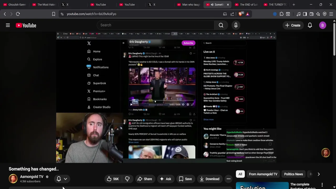Screen dimensions: 336x189
Task: Select From Asmongold TV chip
Action: [263, 174]
